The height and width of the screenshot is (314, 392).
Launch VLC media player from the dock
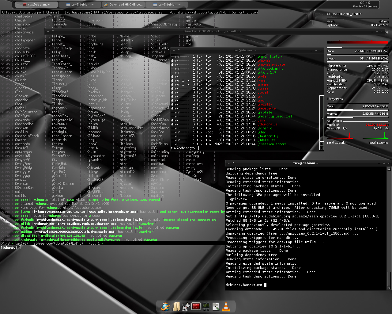226,307
